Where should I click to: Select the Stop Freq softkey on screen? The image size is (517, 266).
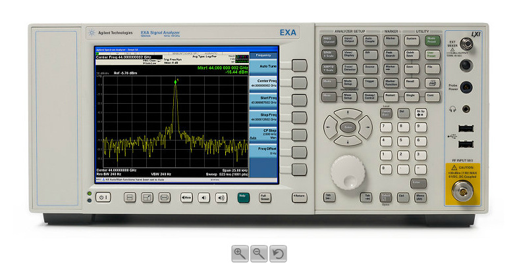tap(263, 118)
